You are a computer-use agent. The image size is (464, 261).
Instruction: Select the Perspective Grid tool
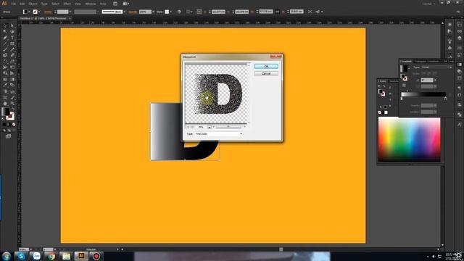[x=12, y=73]
